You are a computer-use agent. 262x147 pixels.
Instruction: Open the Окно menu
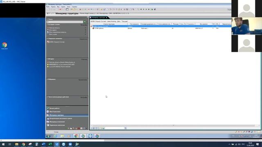[x=68, y=7]
